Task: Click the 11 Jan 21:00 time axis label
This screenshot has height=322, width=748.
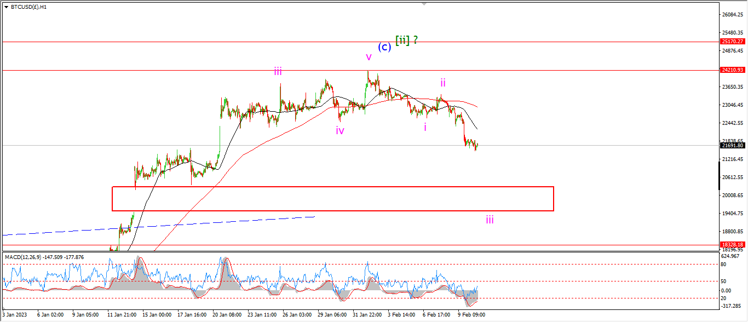Action: (x=122, y=315)
